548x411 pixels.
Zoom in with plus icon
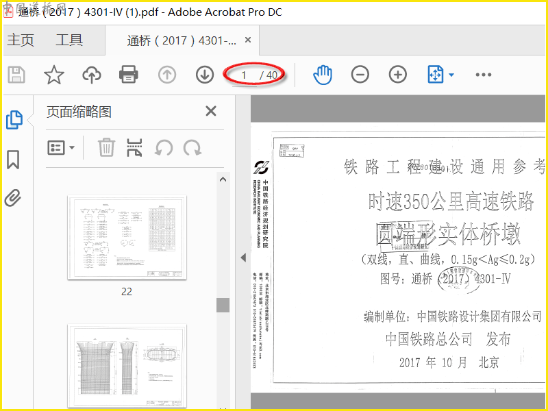(398, 75)
